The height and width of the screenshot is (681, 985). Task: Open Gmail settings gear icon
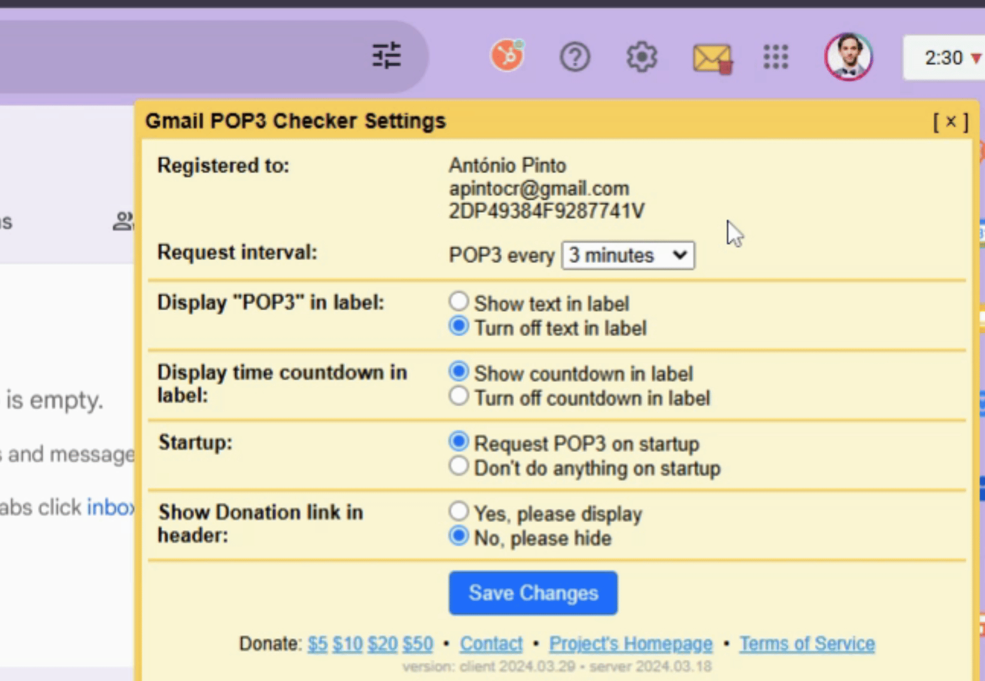pos(641,57)
